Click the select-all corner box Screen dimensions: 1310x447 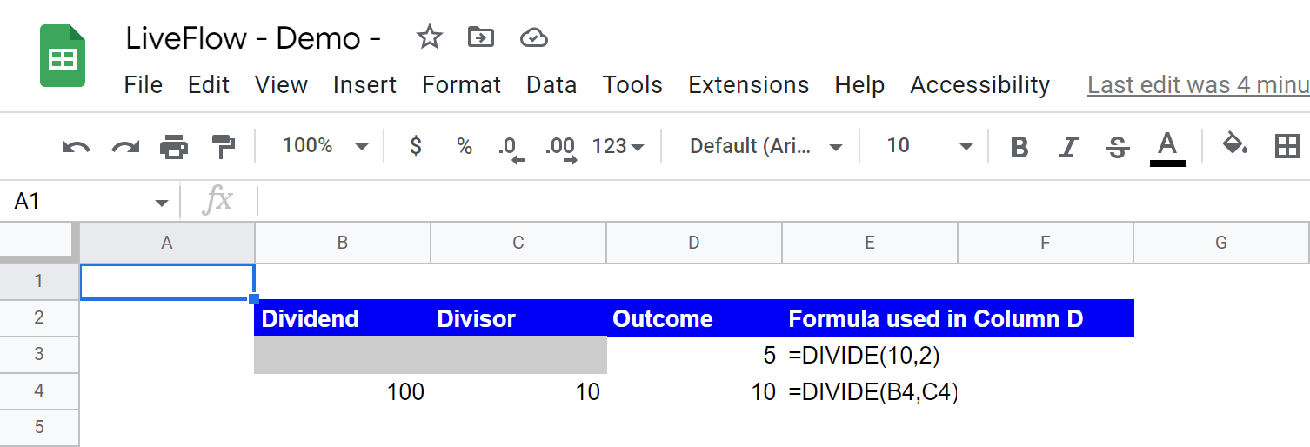pos(38,243)
